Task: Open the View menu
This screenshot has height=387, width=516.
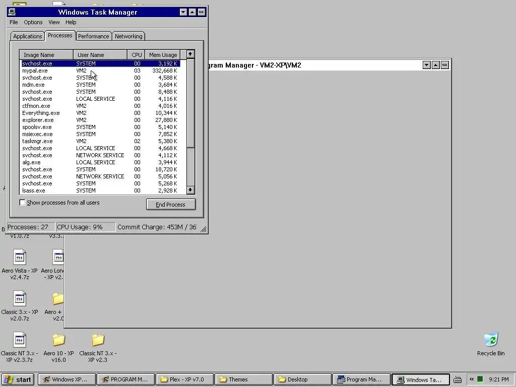Action: click(x=54, y=22)
